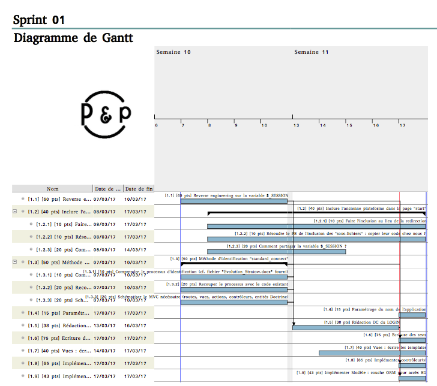The height and width of the screenshot is (386, 437).
Task: Click the 'Date de fin' column header
Action: click(139, 189)
